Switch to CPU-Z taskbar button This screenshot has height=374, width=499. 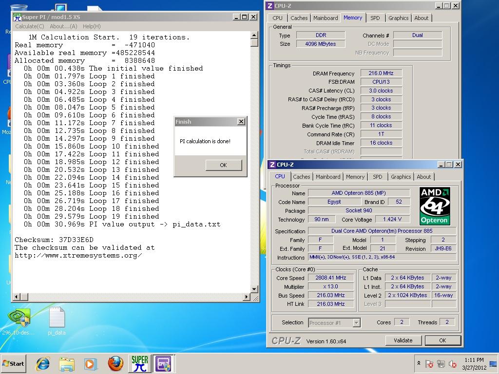tap(164, 363)
